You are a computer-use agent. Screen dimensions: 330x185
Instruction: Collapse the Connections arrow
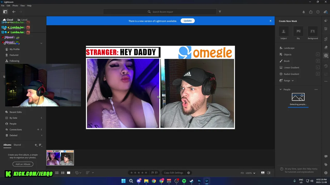42,129
